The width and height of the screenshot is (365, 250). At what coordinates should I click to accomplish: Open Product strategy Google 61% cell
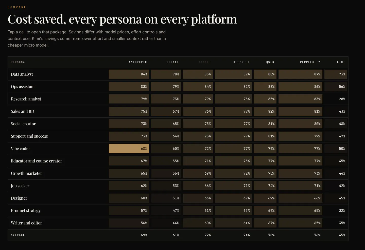(198, 211)
